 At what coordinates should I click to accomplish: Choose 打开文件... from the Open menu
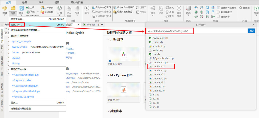[x=38, y=25]
